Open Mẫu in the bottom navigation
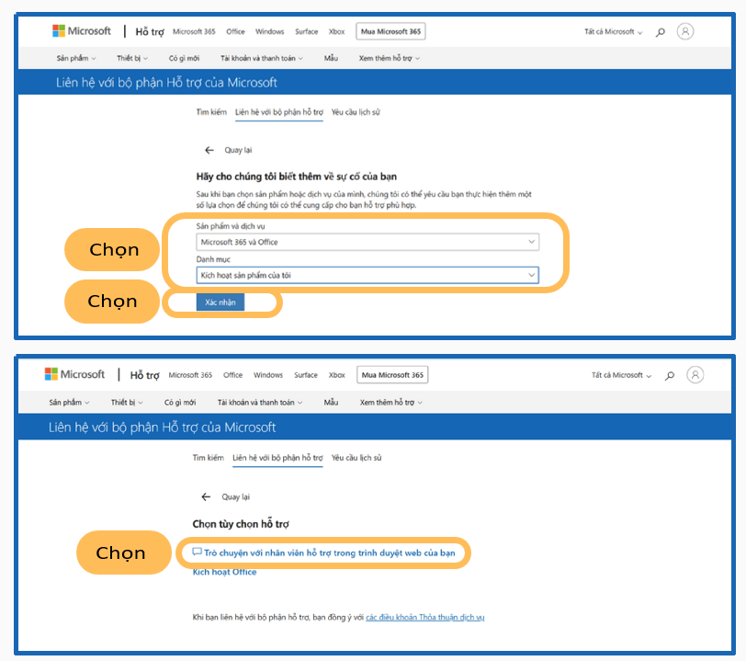The height and width of the screenshot is (661, 746). pos(331,403)
